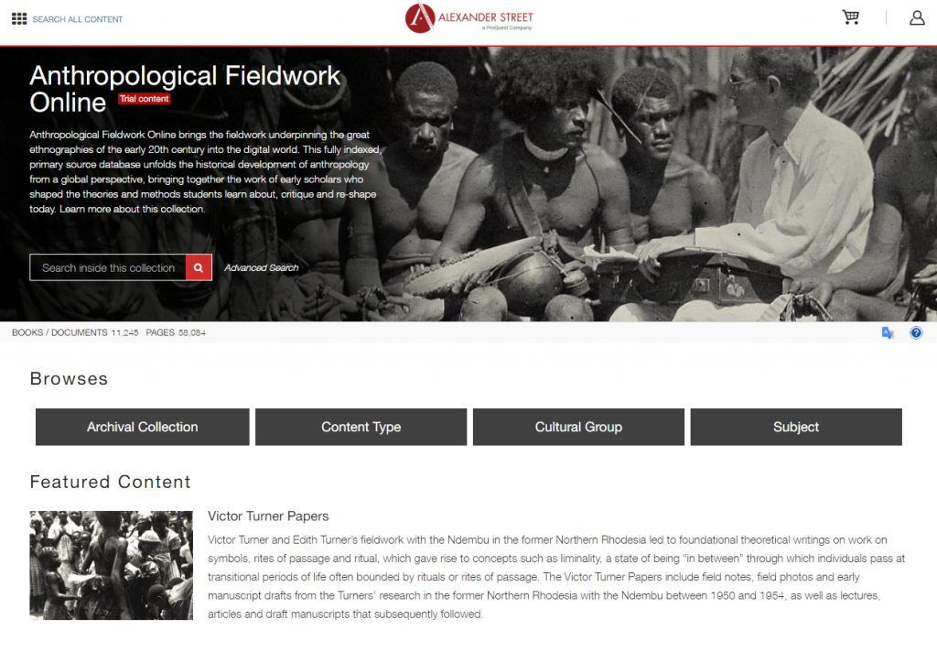This screenshot has height=652, width=937.
Task: Open the user account profile icon
Action: click(x=917, y=18)
